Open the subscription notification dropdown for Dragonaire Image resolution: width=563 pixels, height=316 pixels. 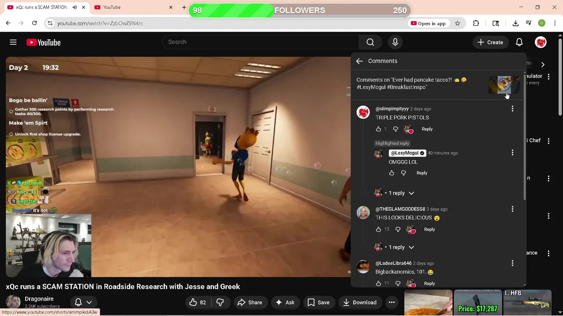click(84, 302)
